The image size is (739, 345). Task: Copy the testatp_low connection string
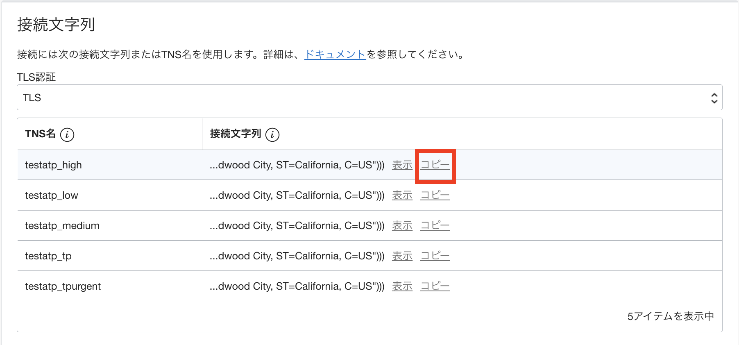(435, 195)
